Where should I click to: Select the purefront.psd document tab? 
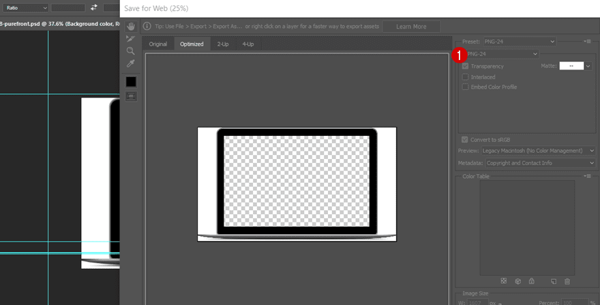tap(60, 24)
